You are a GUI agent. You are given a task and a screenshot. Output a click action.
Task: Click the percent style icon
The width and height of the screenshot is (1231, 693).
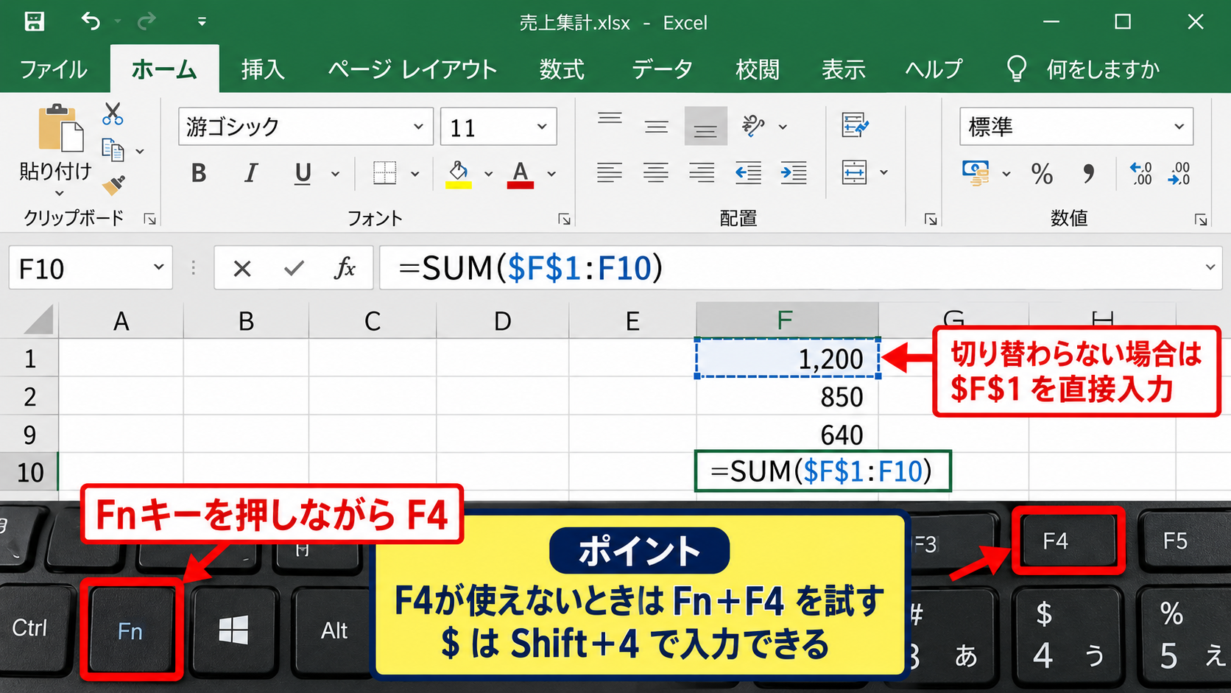(x=1042, y=174)
